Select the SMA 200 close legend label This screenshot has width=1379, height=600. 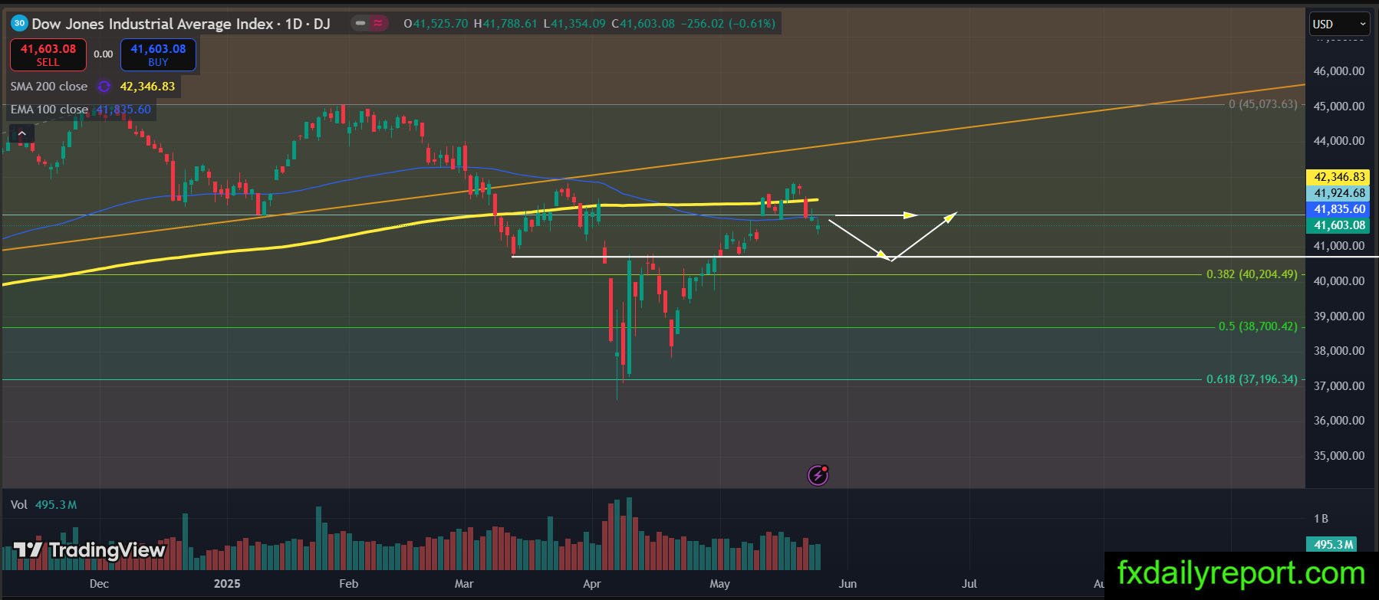(x=49, y=87)
